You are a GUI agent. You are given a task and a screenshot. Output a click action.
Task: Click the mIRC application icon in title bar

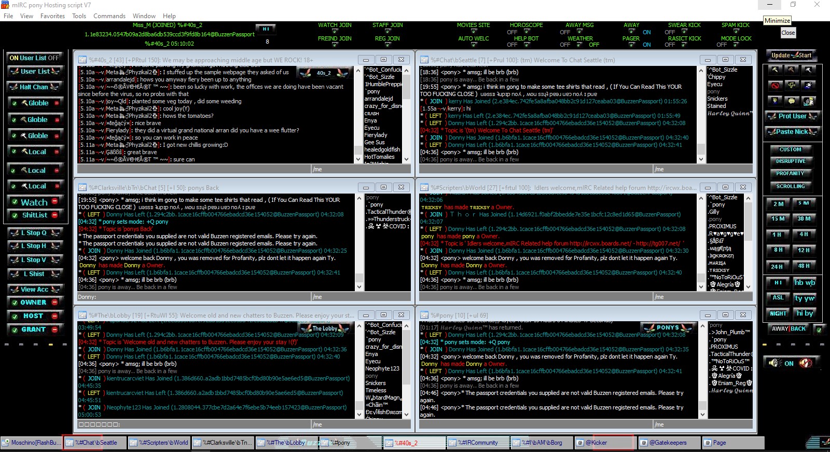click(x=5, y=5)
